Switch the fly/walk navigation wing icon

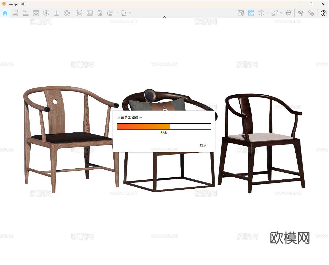click(275, 13)
